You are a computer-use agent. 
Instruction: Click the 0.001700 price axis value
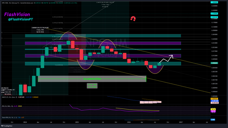click(215, 80)
